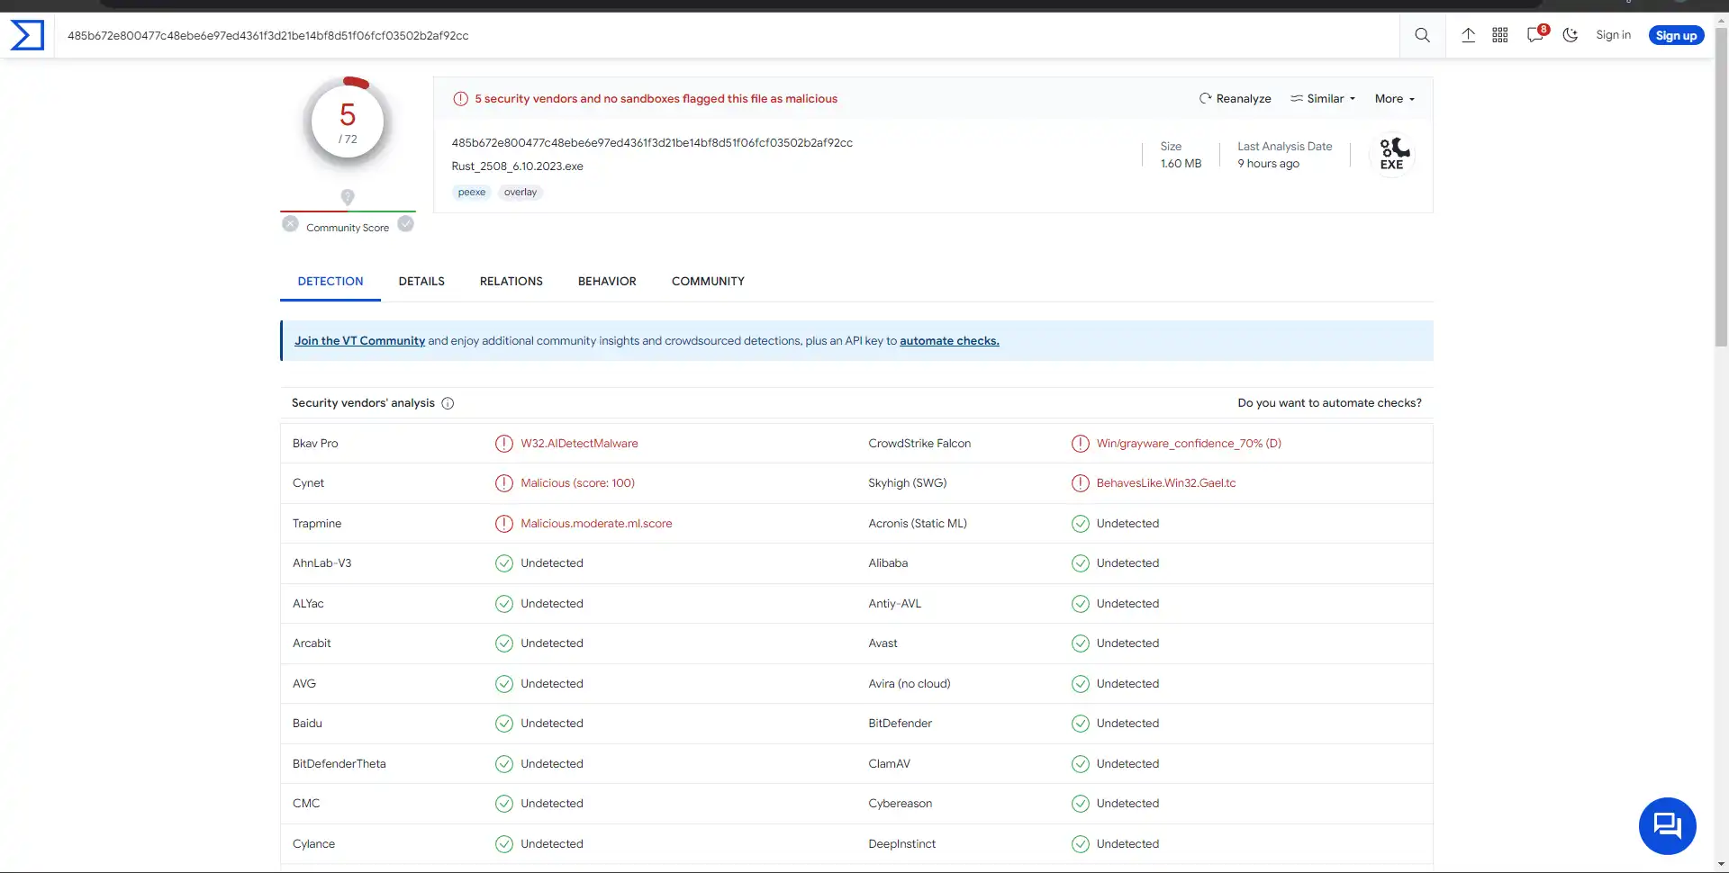1729x873 pixels.
Task: Click the VirusTotal logo icon
Action: click(x=27, y=36)
